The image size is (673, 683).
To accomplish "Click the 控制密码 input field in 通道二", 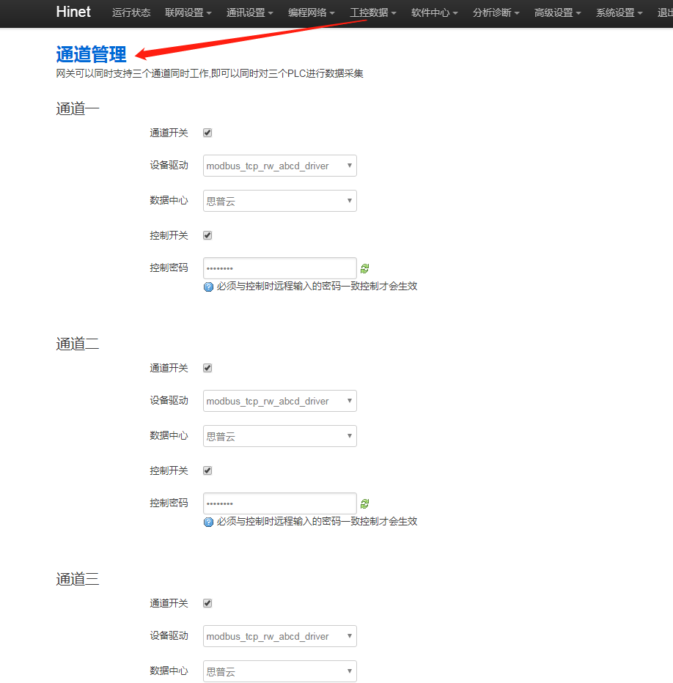I will click(279, 504).
